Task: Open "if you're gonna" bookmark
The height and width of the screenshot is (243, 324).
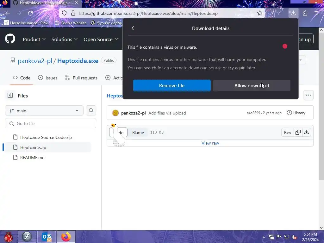Action: pos(106,23)
